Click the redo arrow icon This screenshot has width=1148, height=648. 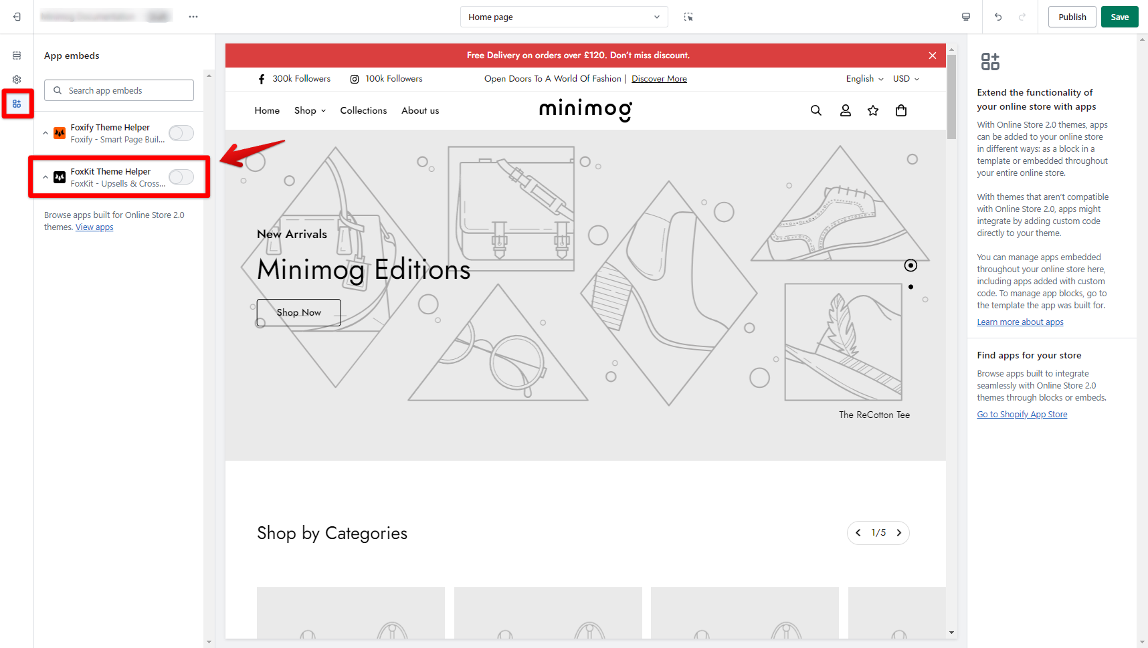[1022, 17]
